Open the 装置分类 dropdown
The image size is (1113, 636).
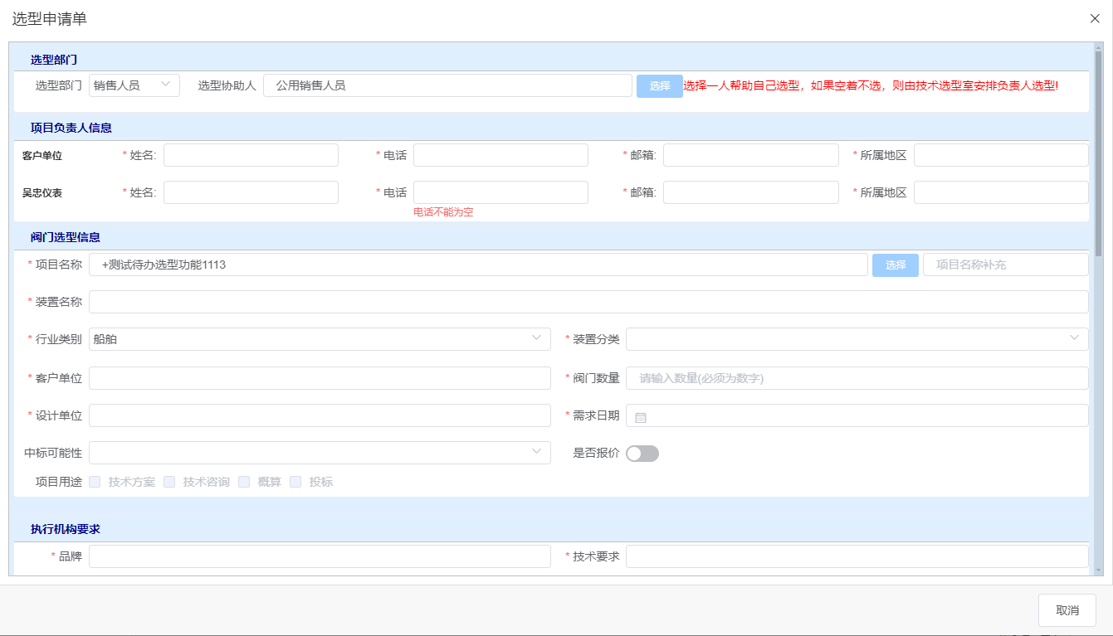point(857,339)
